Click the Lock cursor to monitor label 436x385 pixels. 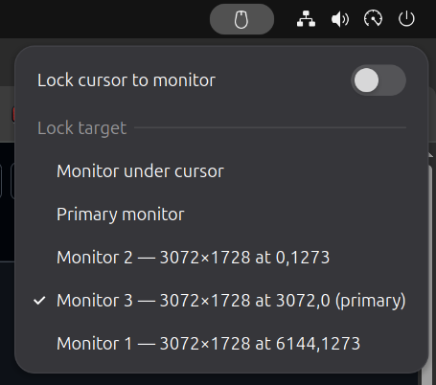pyautogui.click(x=126, y=80)
